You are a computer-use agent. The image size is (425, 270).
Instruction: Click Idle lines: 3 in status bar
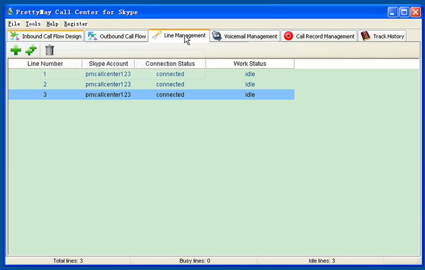coord(322,261)
